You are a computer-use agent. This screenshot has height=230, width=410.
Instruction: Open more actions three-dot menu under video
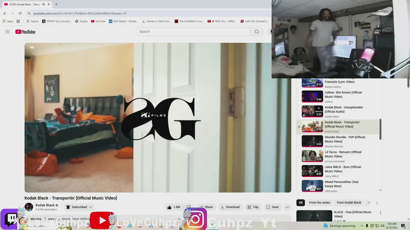pyautogui.click(x=287, y=207)
